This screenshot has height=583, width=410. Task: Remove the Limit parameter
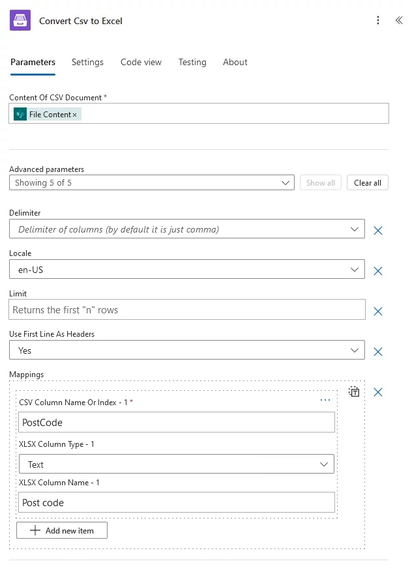pos(378,311)
